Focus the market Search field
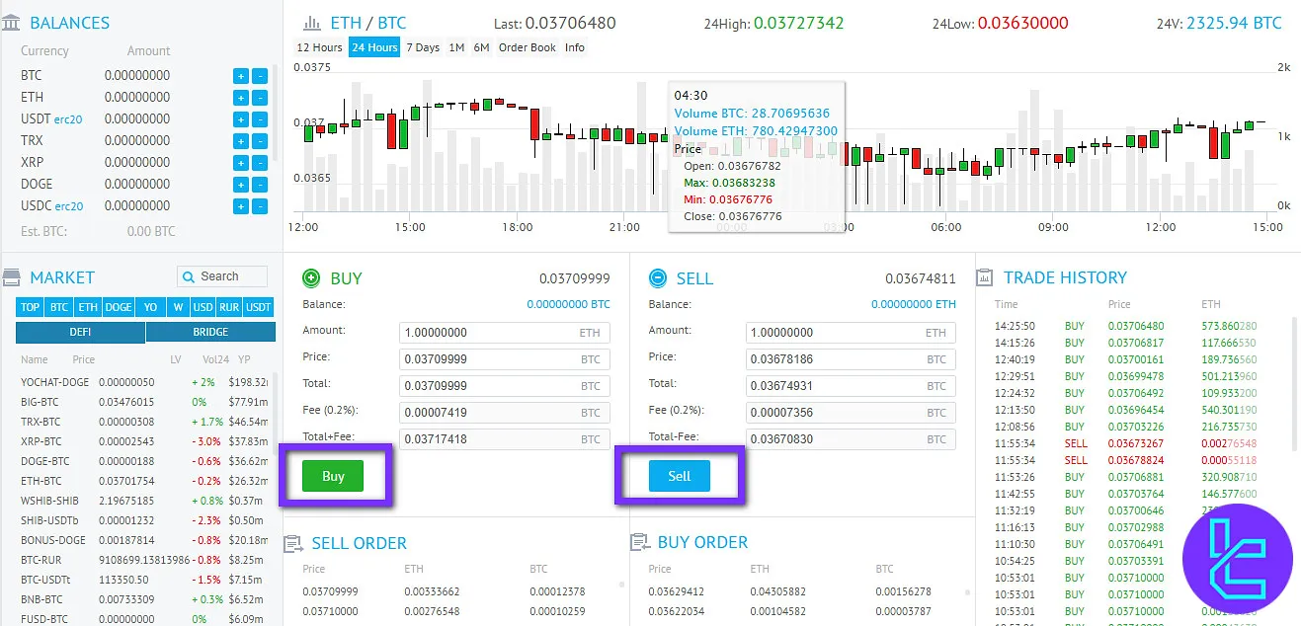1301x626 pixels. coord(222,276)
